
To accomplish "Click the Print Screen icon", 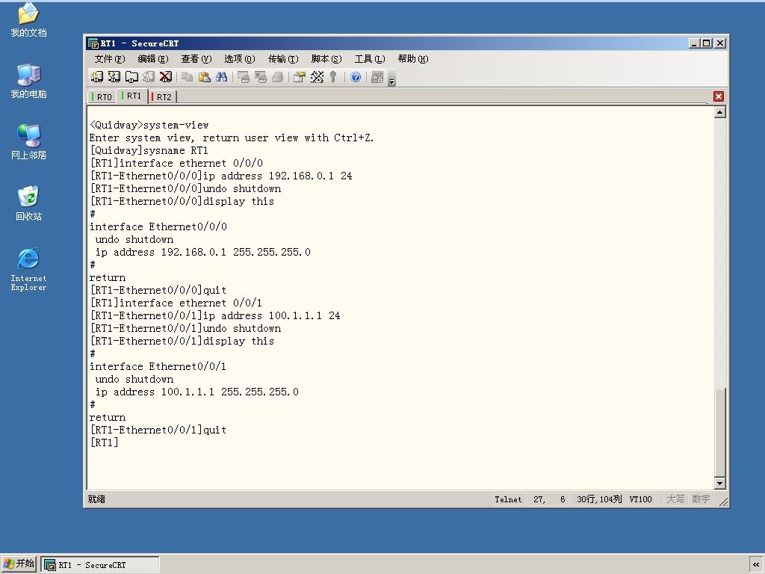I will pos(244,77).
